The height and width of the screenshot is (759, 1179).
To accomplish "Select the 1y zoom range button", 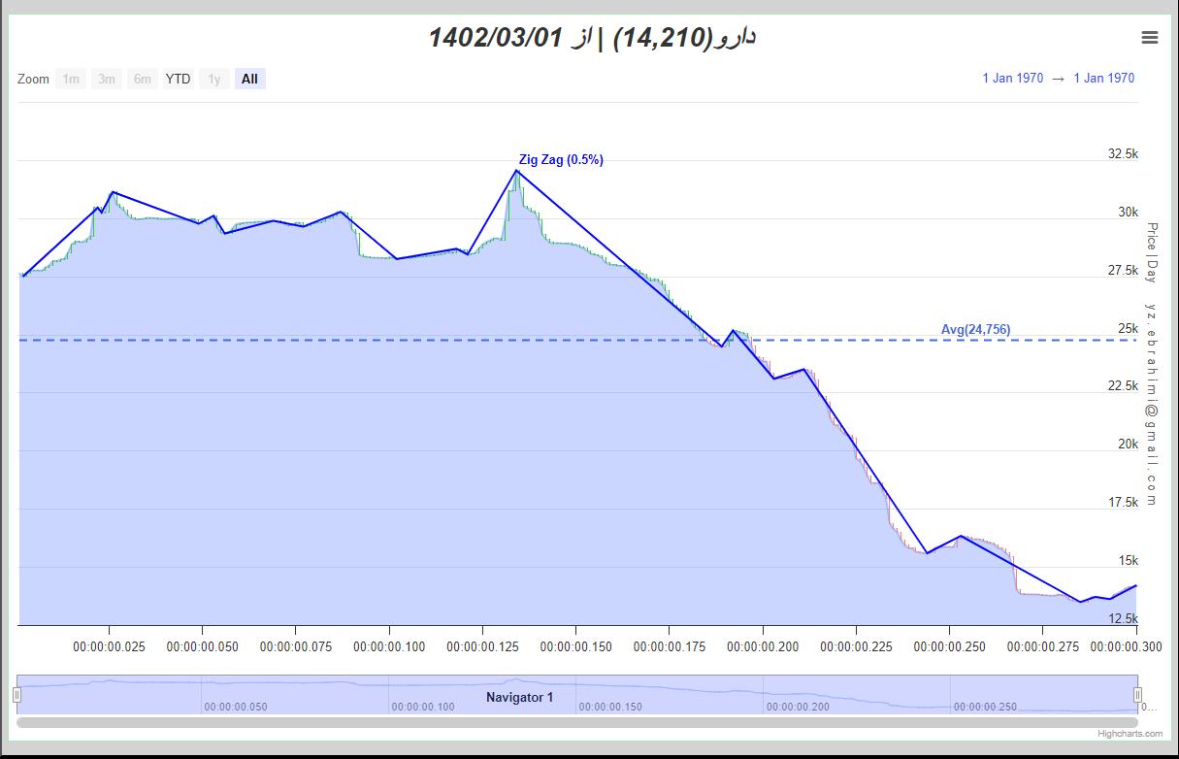I will 214,79.
